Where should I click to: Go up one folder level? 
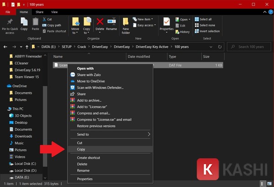(27, 47)
